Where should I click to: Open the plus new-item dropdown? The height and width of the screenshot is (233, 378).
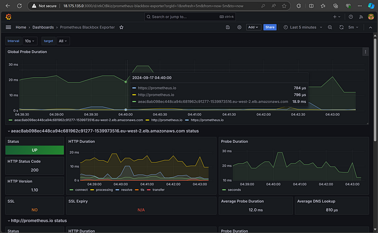point(336,17)
